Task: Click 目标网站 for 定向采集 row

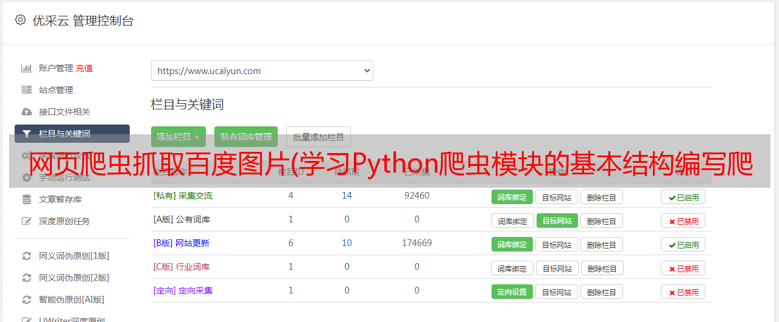Action: click(x=557, y=292)
